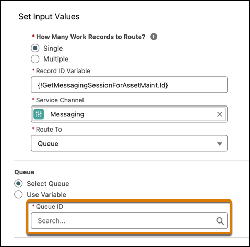
Task: Clear the Messaging service channel selection
Action: pos(220,114)
